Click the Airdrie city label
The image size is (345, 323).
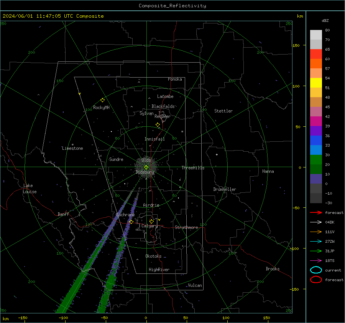coord(151,205)
